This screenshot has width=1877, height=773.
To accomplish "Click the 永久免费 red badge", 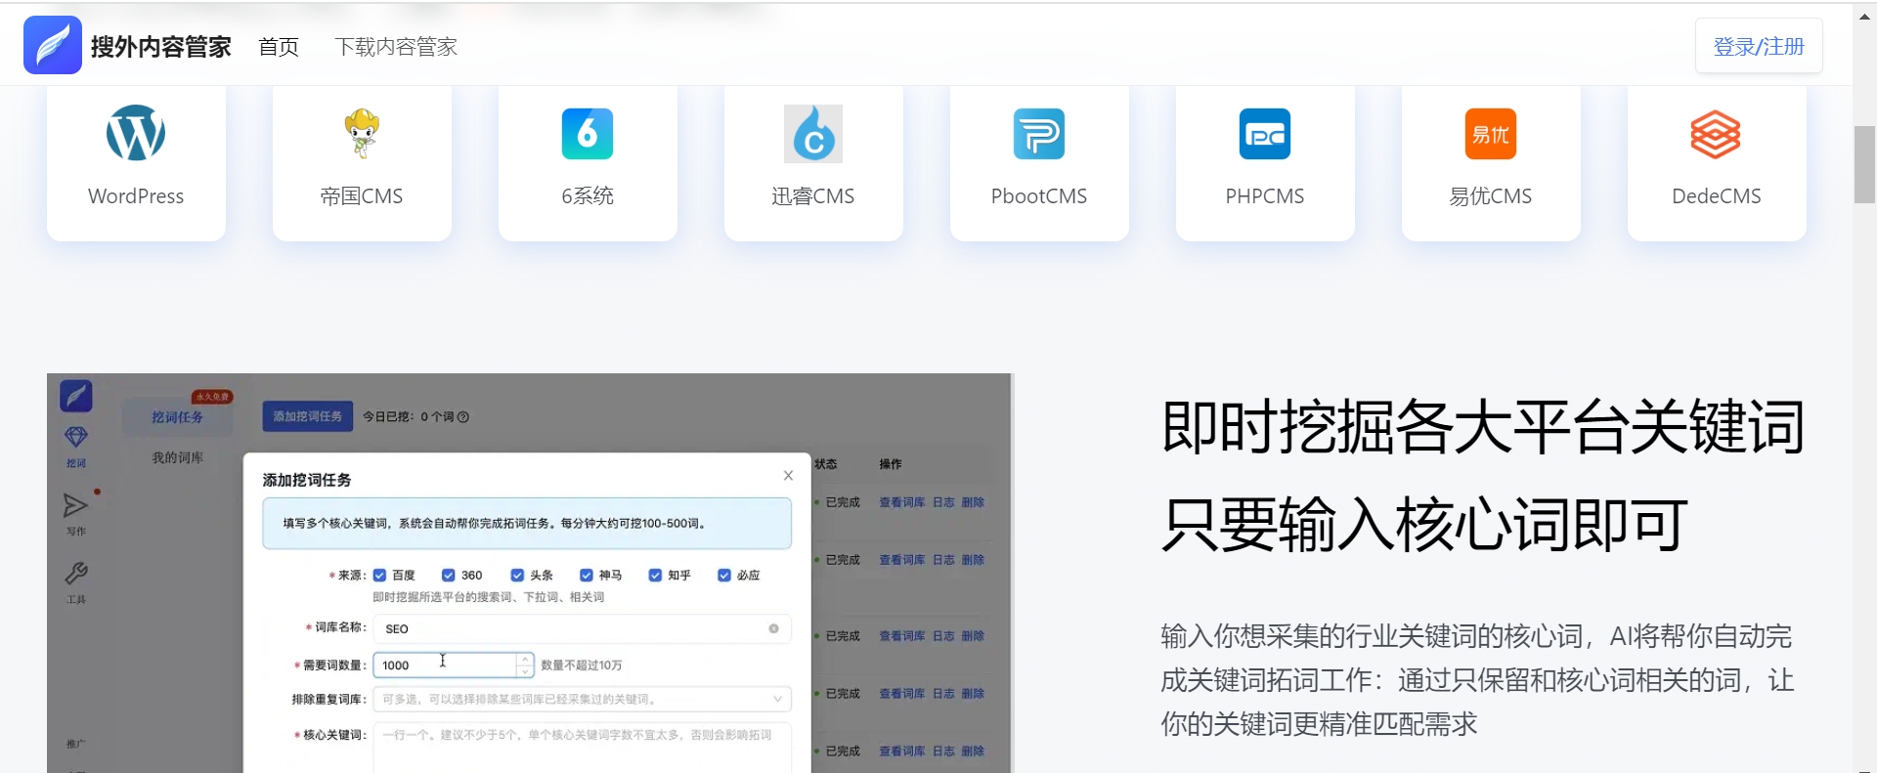I will (x=212, y=397).
